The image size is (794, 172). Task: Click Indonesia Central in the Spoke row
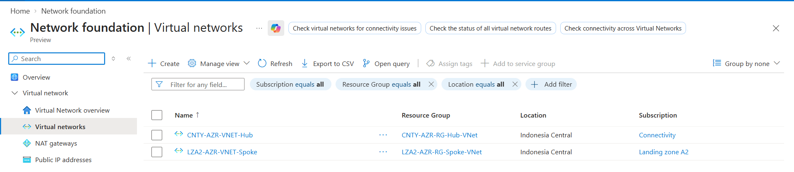(x=546, y=152)
